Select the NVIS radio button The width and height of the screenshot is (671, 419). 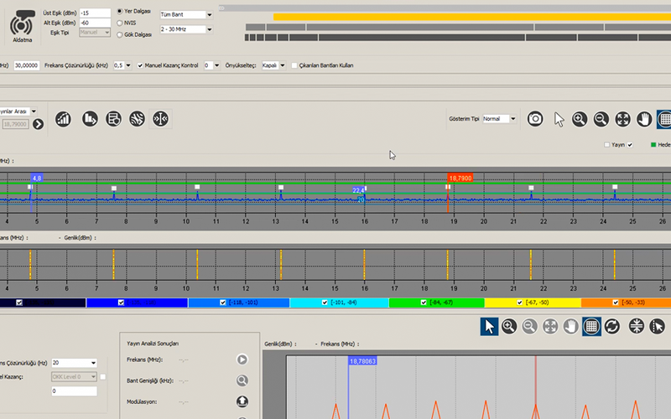pyautogui.click(x=120, y=23)
